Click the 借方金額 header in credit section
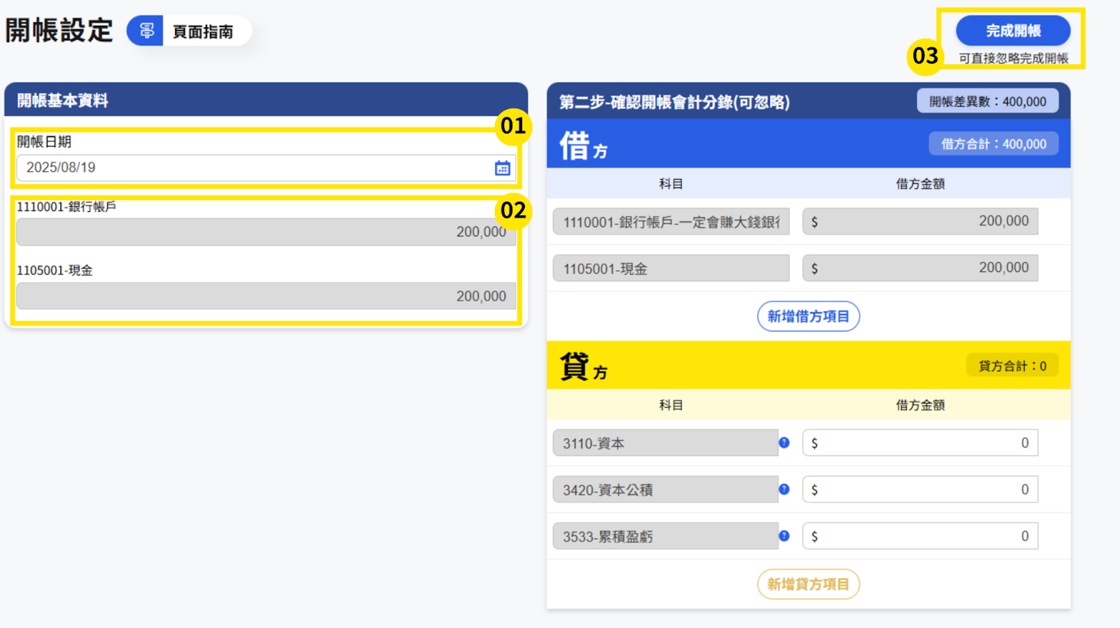This screenshot has width=1120, height=628. (920, 405)
